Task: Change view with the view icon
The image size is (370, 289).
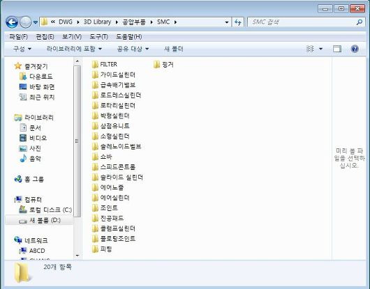Action: click(x=310, y=49)
